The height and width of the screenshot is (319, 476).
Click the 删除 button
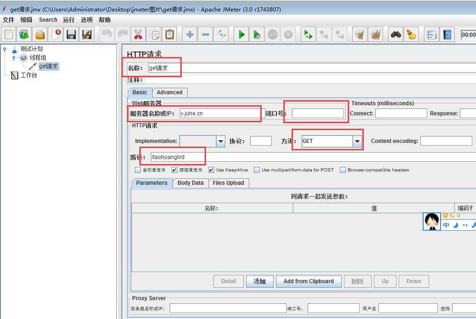[x=358, y=281]
